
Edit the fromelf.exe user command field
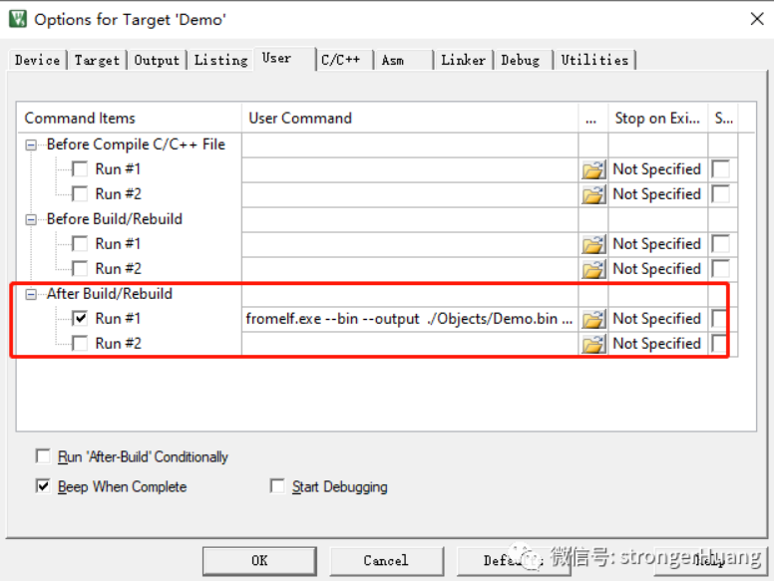point(410,319)
